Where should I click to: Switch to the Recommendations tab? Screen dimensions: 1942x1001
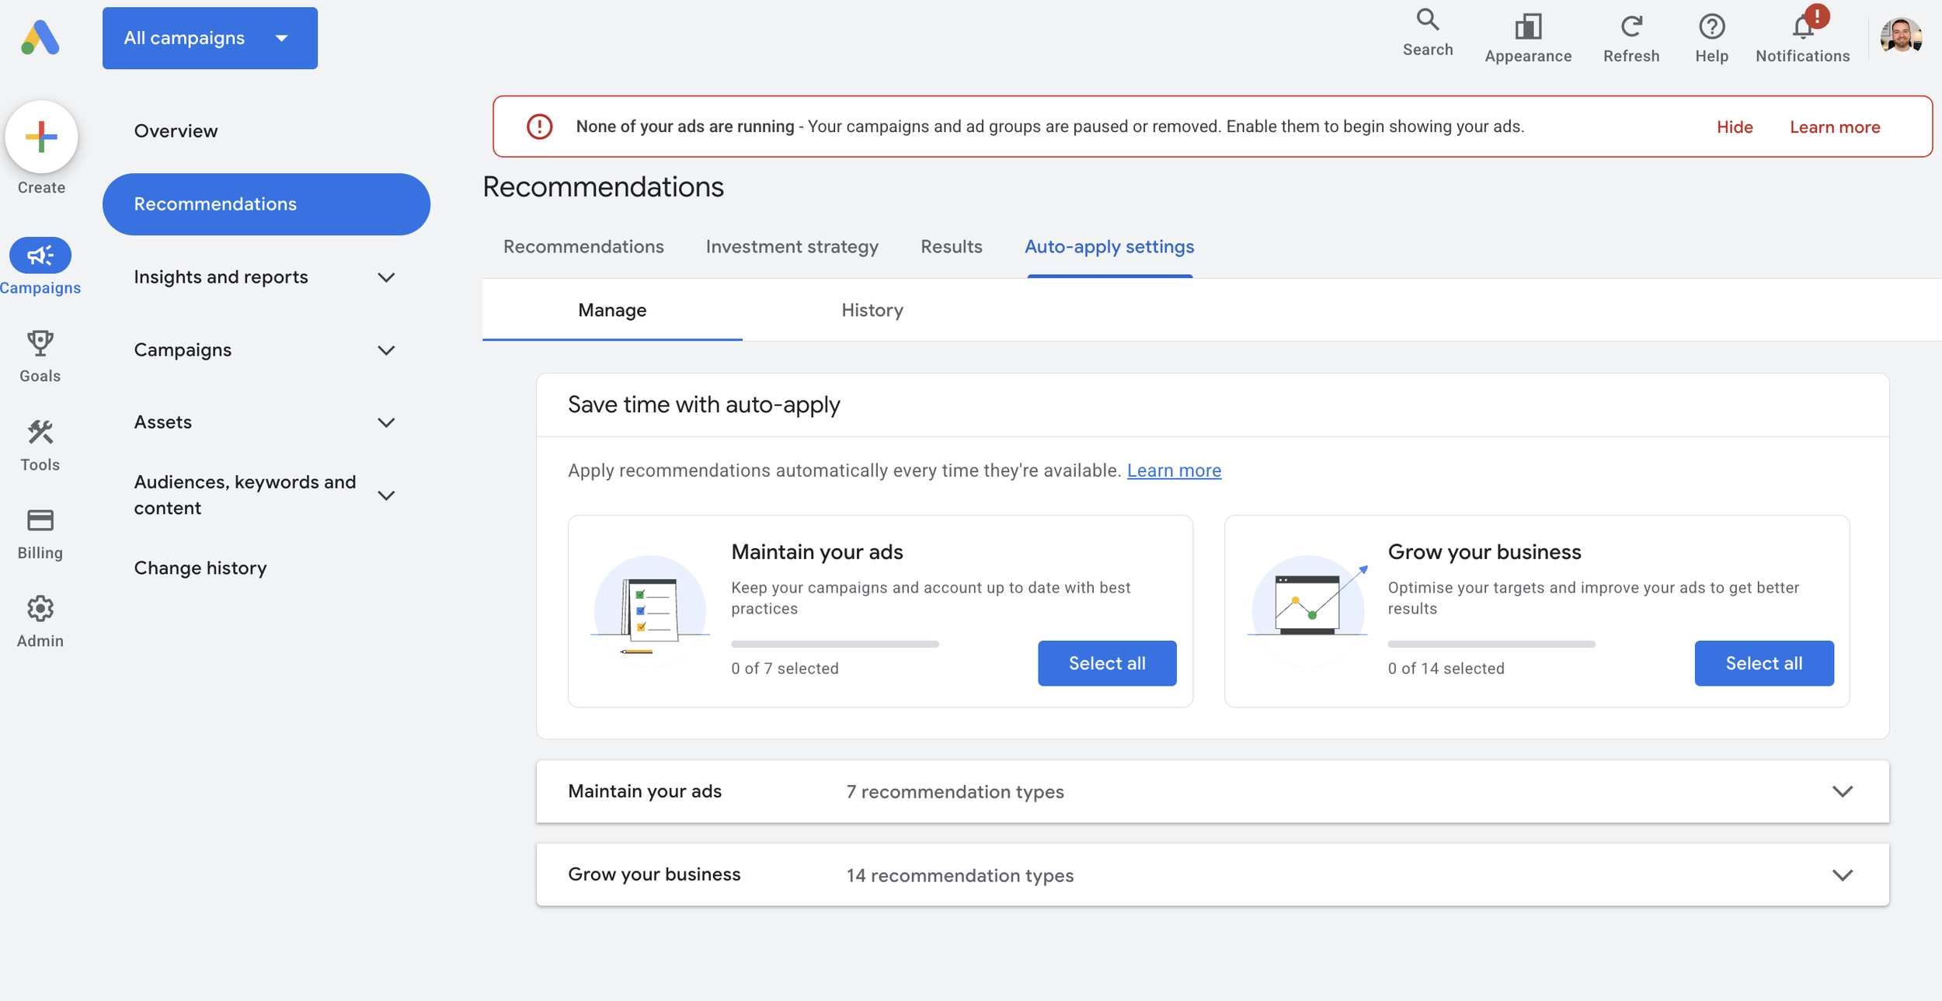[583, 247]
